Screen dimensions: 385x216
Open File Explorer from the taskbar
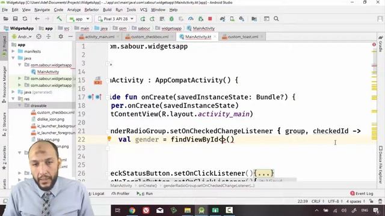(x=188, y=211)
